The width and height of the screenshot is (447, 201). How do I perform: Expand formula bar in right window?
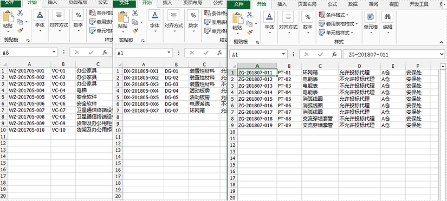[442, 54]
